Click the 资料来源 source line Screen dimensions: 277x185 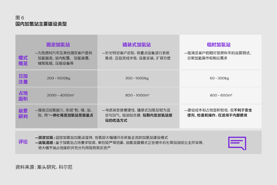(44, 167)
